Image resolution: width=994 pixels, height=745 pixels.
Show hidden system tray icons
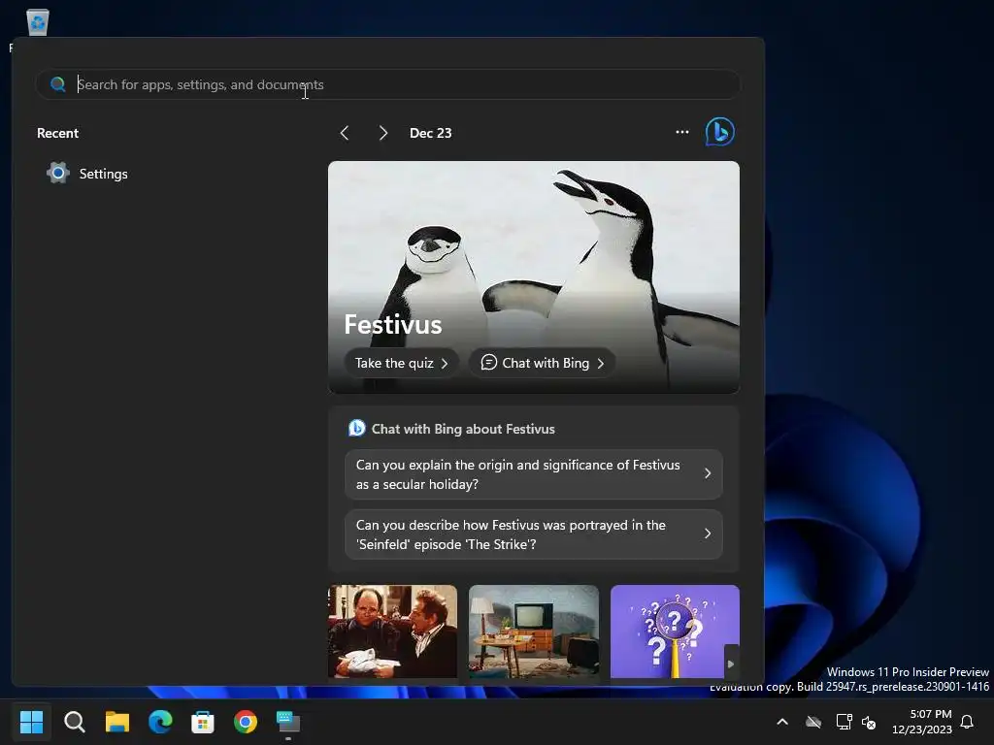[x=782, y=722]
